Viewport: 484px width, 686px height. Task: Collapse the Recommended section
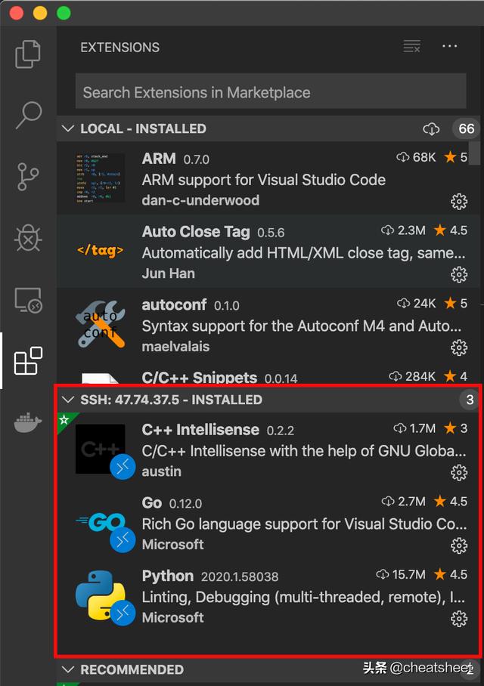[68, 669]
